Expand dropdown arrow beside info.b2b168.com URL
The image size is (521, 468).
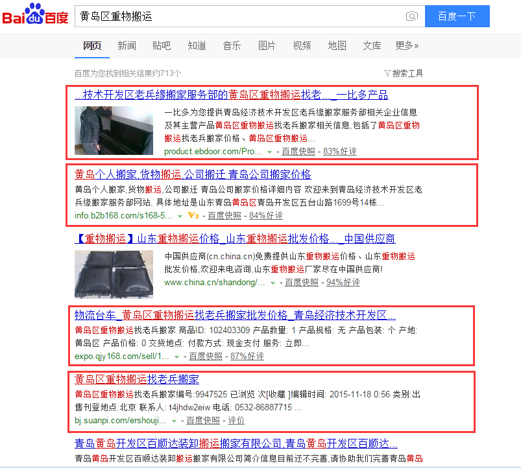(x=180, y=216)
